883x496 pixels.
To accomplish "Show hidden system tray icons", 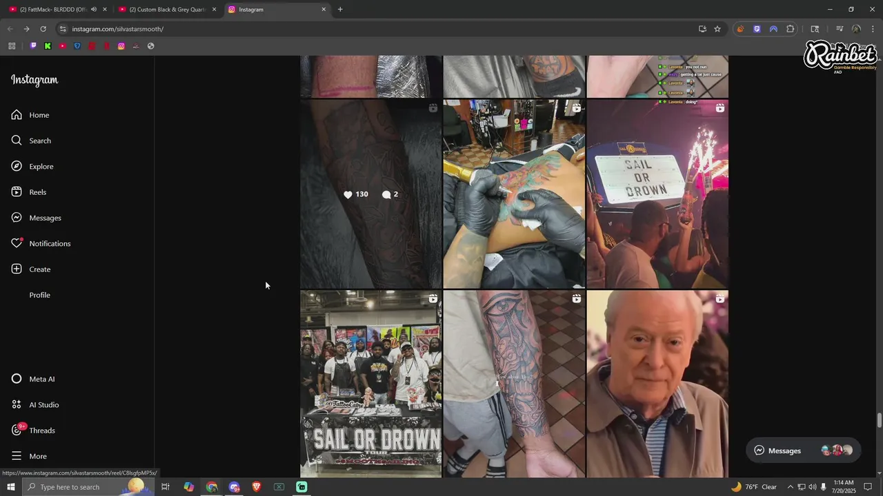I will (x=791, y=487).
